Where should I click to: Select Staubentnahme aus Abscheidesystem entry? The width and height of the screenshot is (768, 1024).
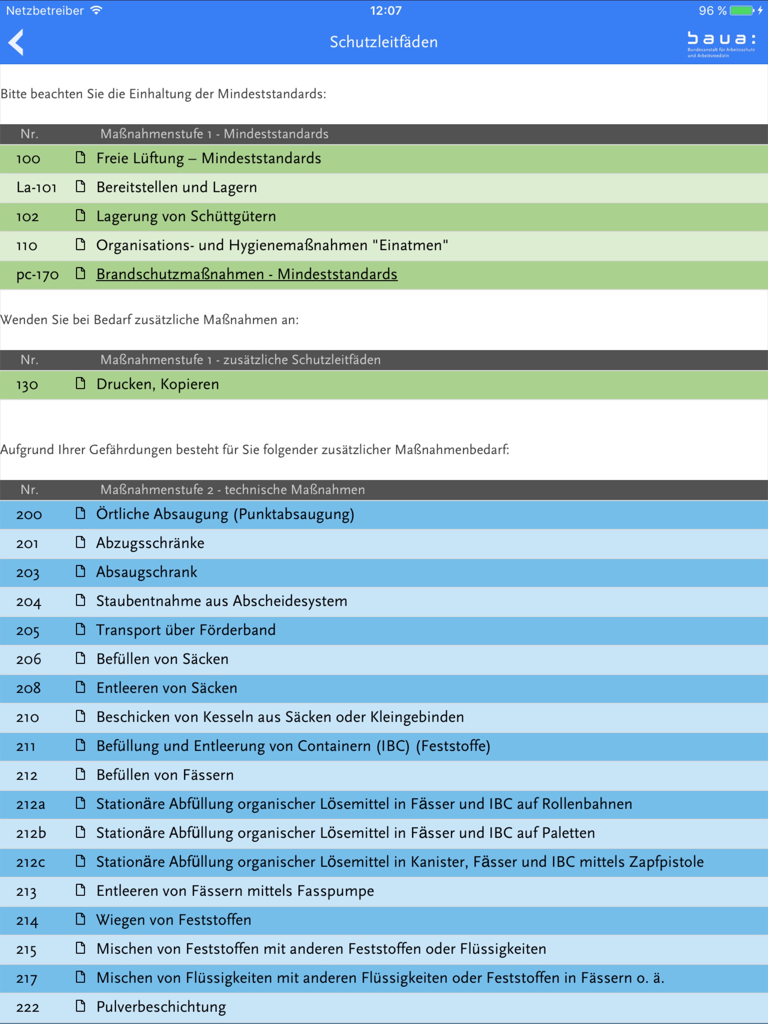[221, 601]
